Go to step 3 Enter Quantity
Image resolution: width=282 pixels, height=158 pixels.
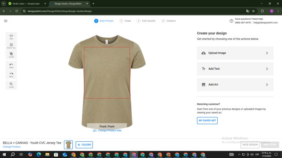146,21
